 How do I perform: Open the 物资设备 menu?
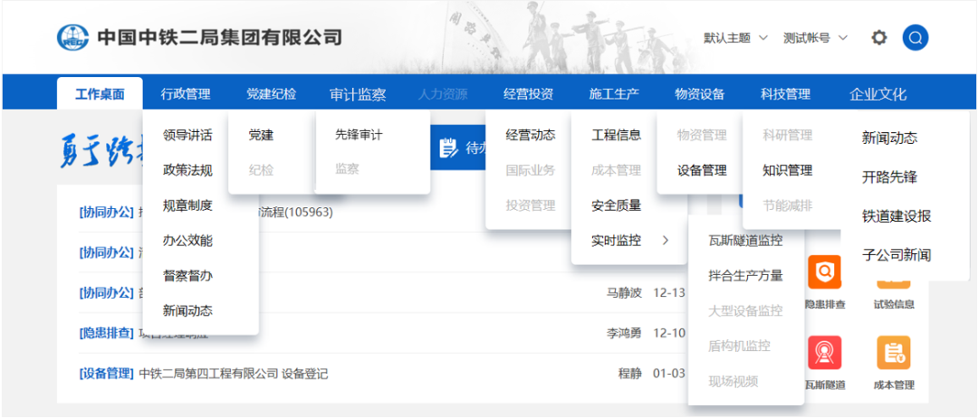(x=699, y=95)
